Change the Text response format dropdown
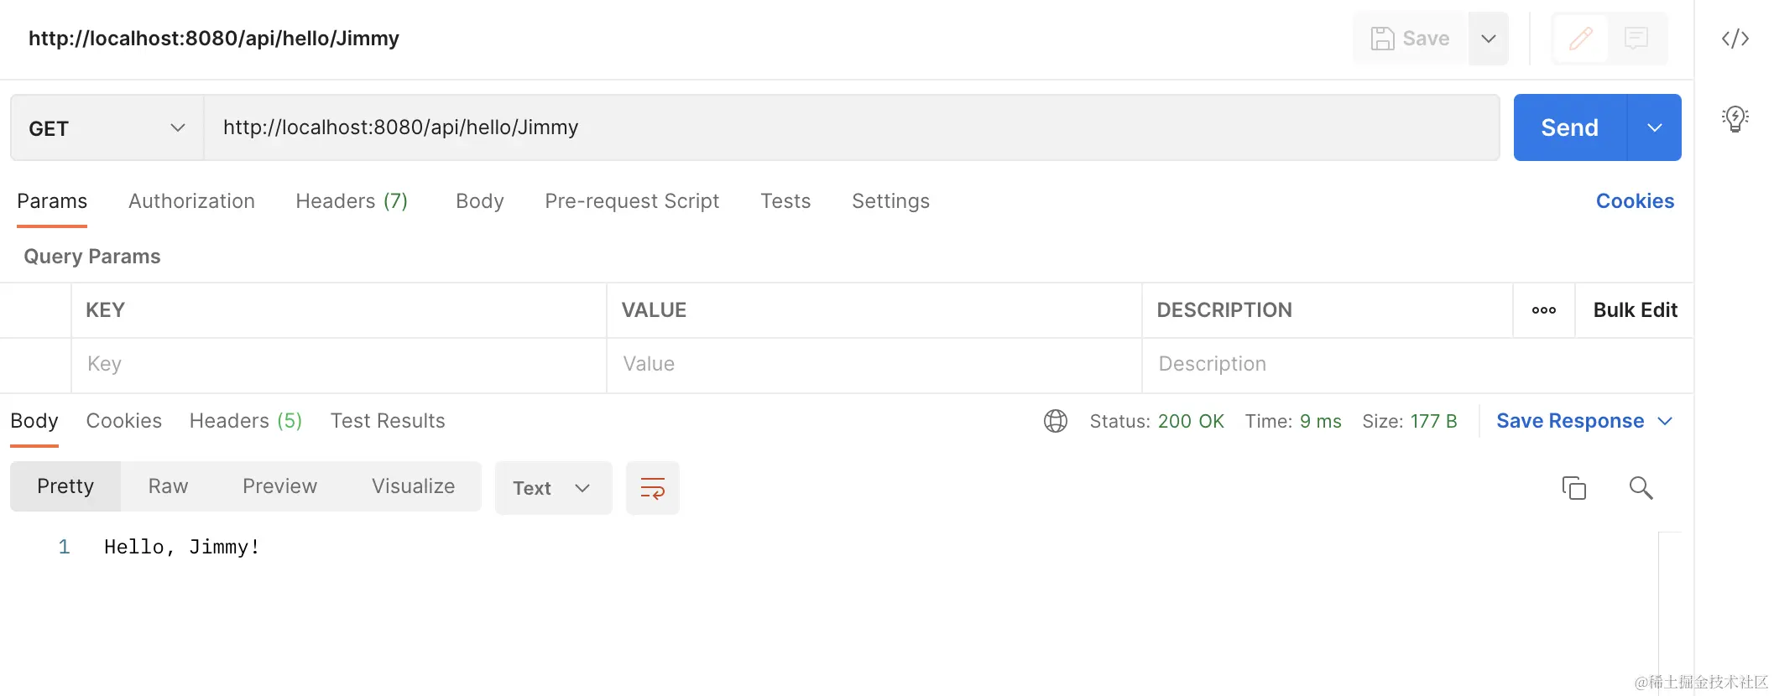The width and height of the screenshot is (1774, 696). 552,488
